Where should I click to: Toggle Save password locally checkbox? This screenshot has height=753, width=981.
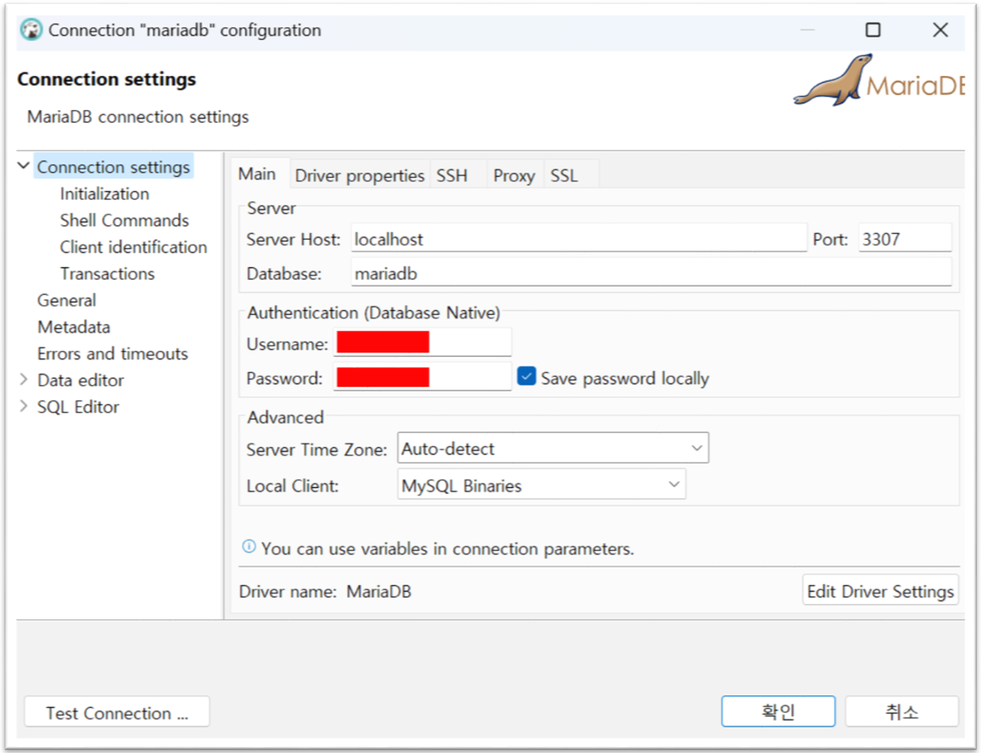coord(526,376)
